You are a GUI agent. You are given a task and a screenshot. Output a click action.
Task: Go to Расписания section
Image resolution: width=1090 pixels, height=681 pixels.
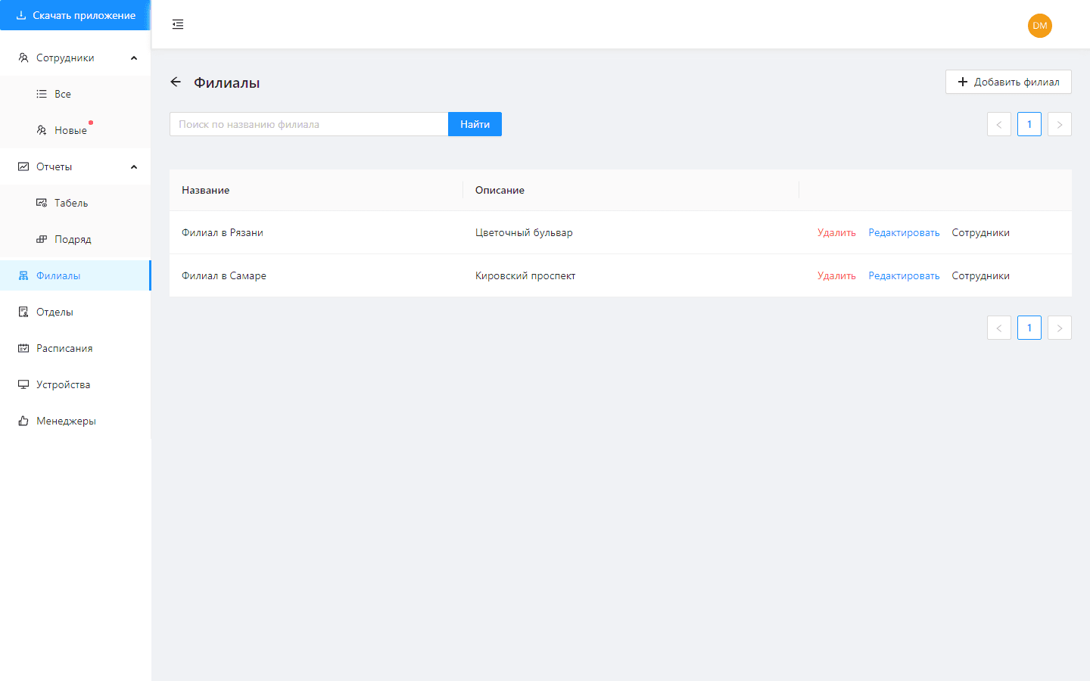76,348
